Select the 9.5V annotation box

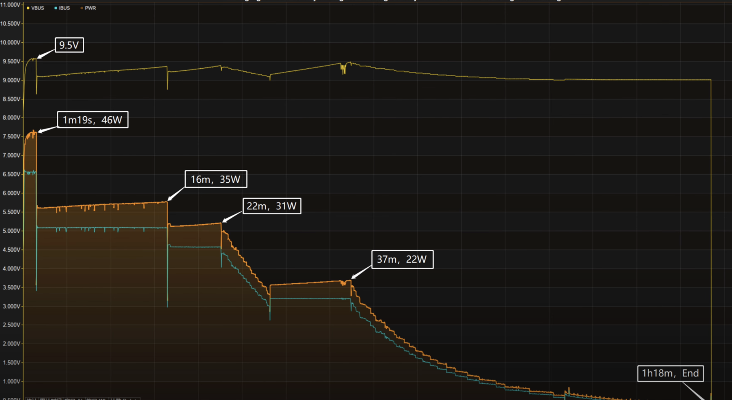coord(69,45)
